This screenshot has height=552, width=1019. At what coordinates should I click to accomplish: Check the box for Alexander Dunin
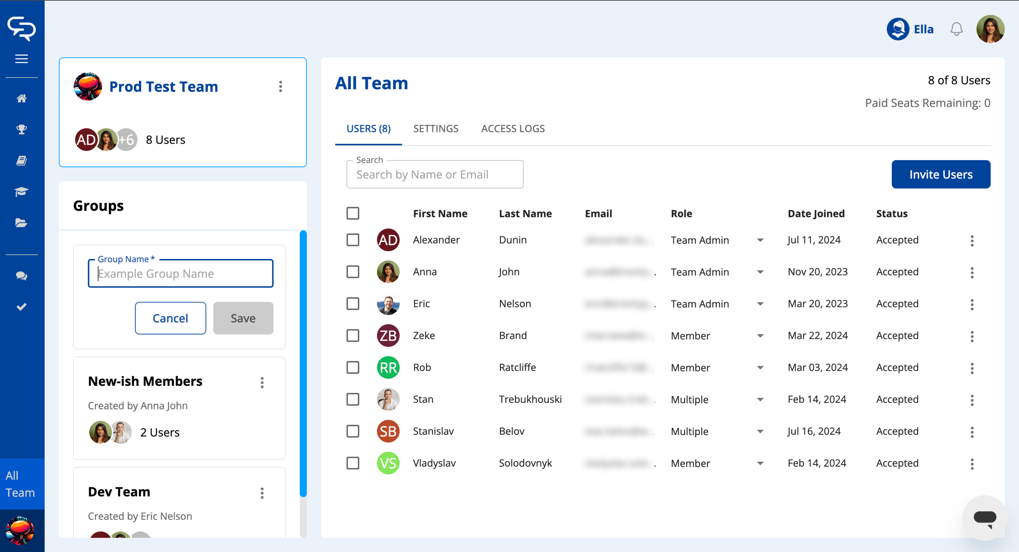[x=352, y=240]
